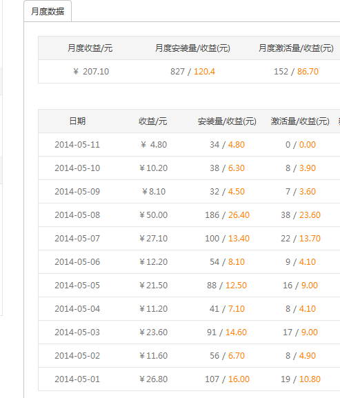Click the monthly activation value 152 / 86.70

click(296, 72)
